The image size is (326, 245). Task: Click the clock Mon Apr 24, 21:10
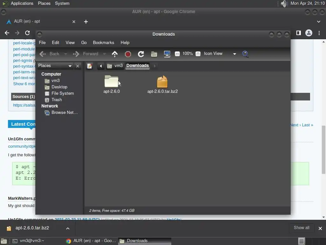(x=308, y=4)
